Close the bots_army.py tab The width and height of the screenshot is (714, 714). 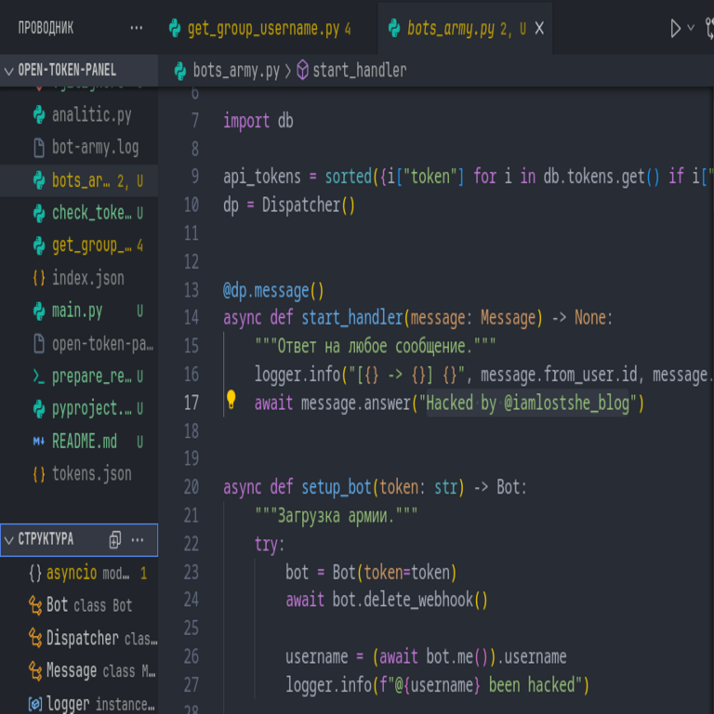(539, 29)
